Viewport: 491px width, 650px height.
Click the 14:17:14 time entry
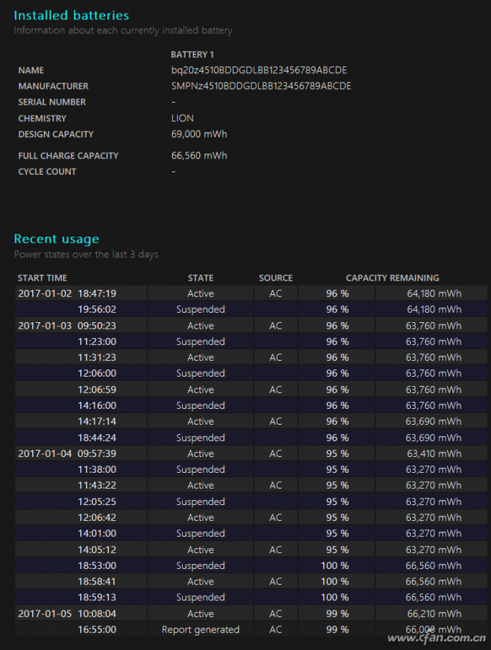[x=97, y=421]
